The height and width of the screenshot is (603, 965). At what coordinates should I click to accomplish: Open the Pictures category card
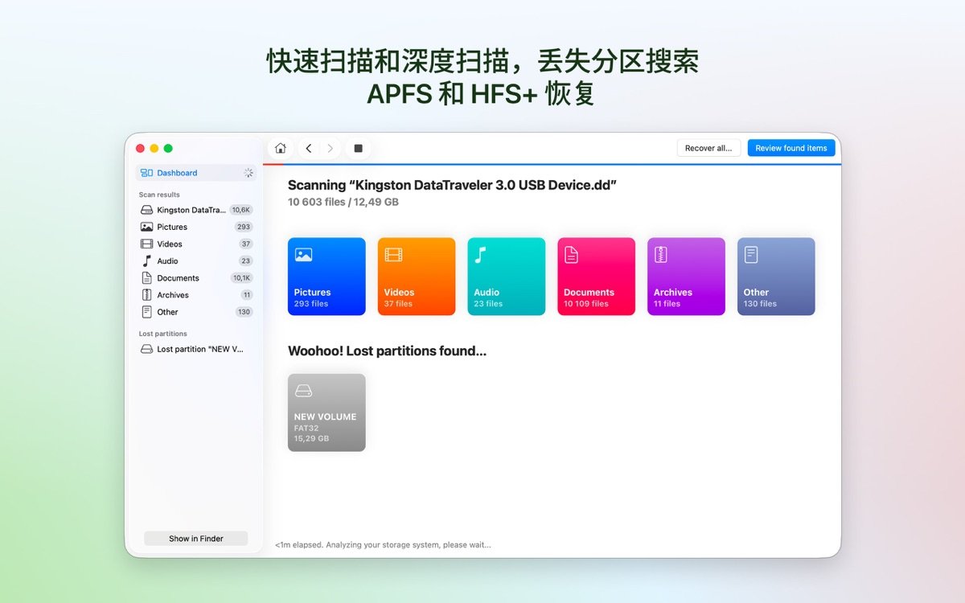[x=326, y=276]
